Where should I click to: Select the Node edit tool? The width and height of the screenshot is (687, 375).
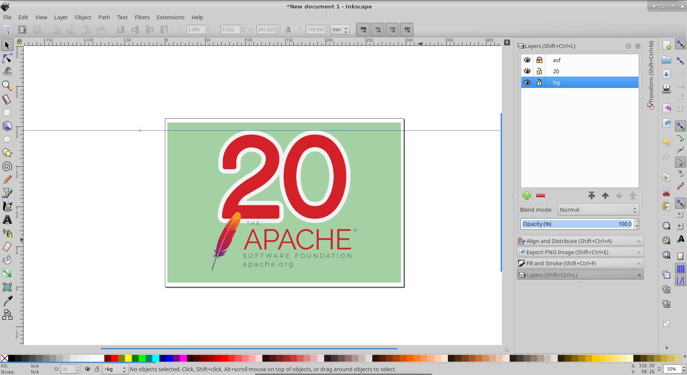[x=7, y=58]
